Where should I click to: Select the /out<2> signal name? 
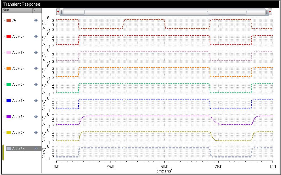[x=18, y=68]
